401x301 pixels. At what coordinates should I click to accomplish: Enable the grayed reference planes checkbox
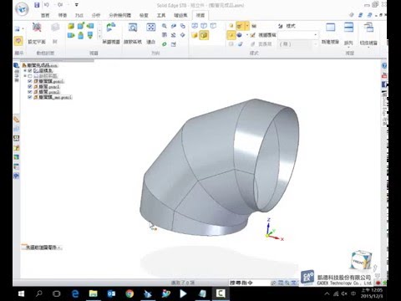(x=30, y=76)
